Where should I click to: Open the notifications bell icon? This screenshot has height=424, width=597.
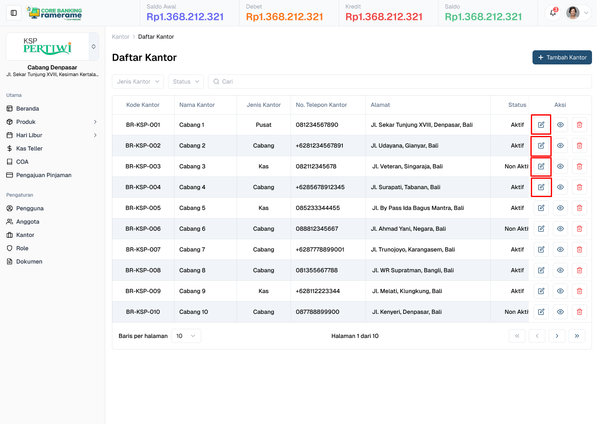pos(553,13)
